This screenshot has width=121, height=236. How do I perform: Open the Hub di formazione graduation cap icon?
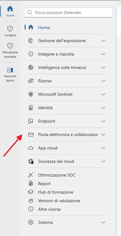(31, 192)
